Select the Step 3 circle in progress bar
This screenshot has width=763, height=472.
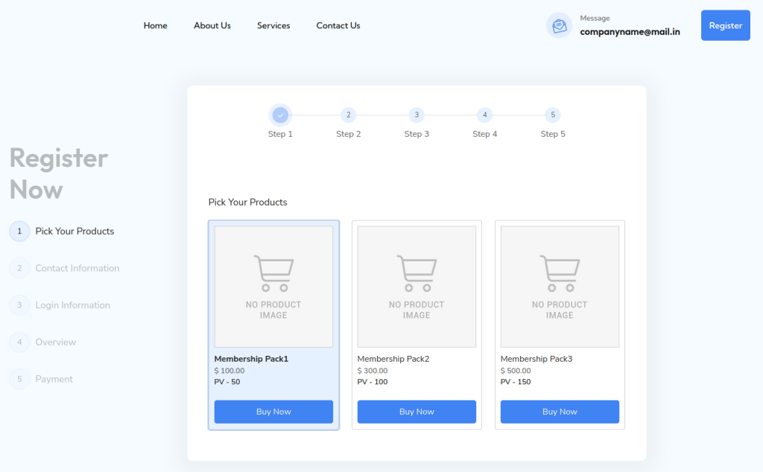coord(417,115)
